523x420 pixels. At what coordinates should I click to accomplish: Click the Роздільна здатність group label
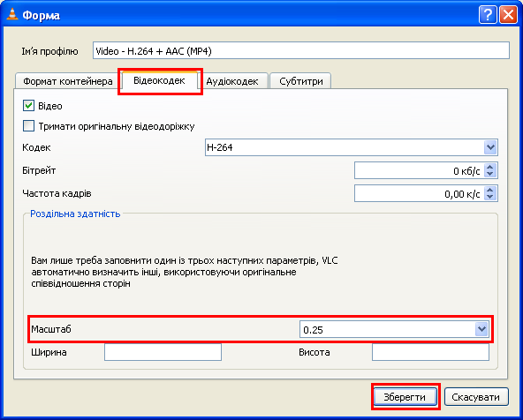[75, 214]
